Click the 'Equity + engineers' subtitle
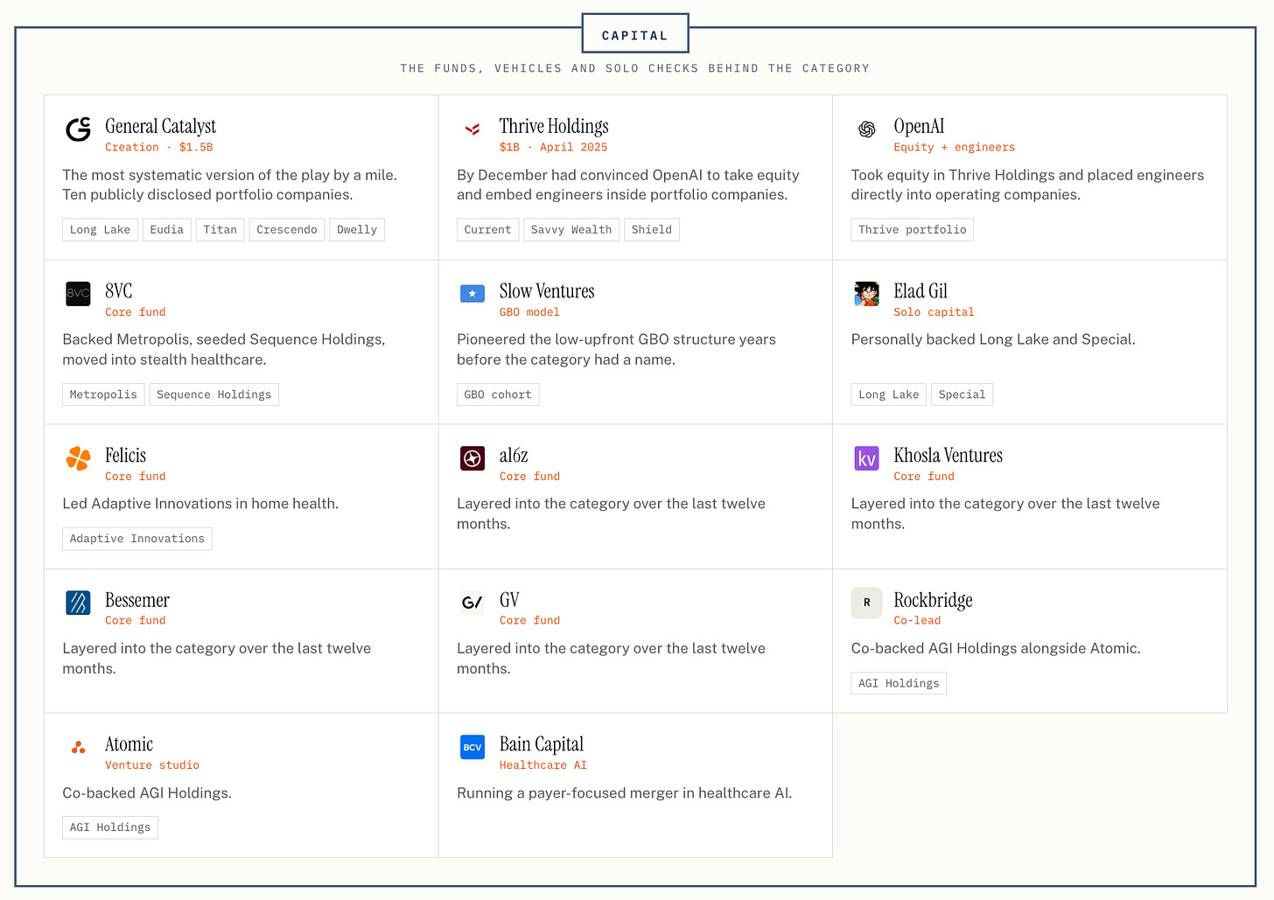1274x900 pixels. point(955,147)
